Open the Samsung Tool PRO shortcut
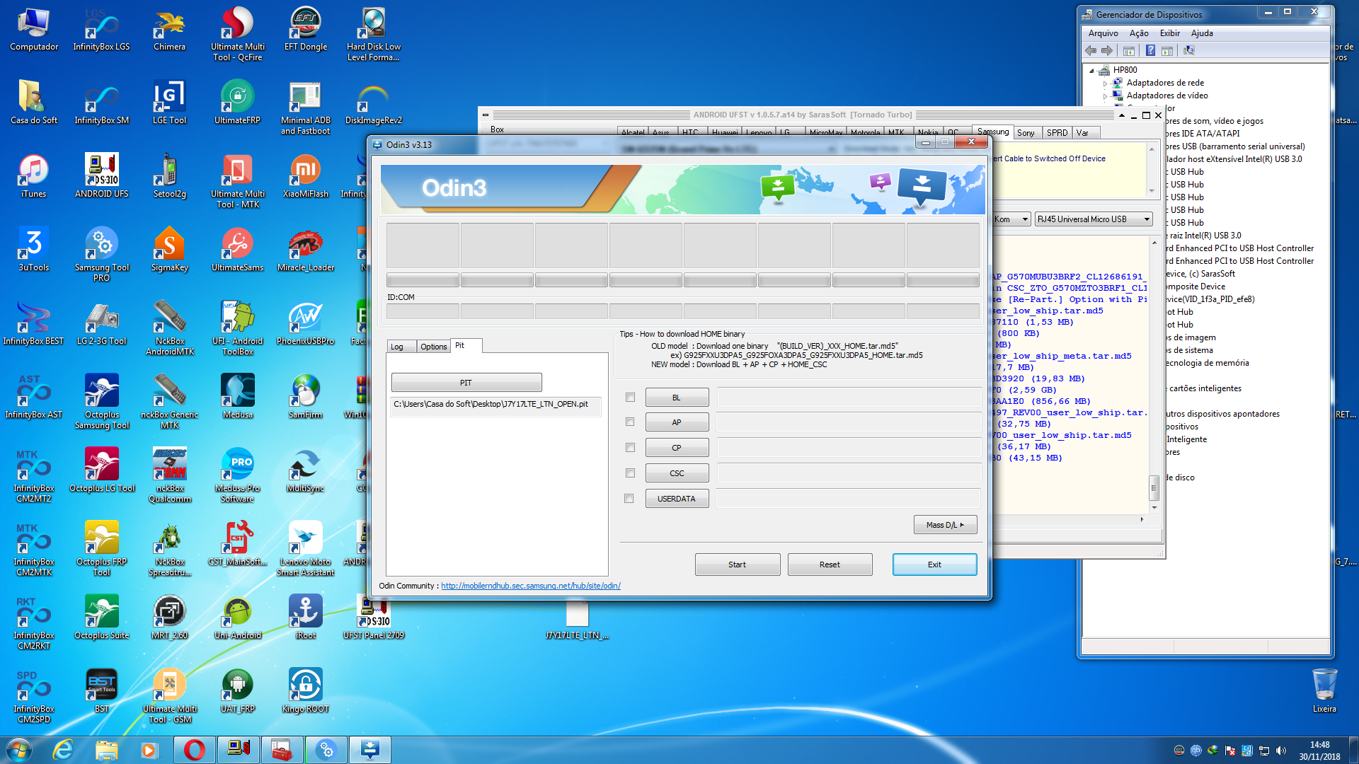Screen dimensions: 1359x764 click(x=102, y=255)
